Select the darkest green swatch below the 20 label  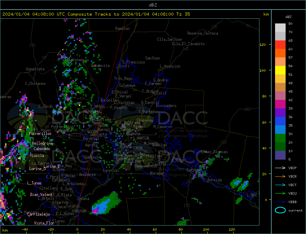click(x=280, y=147)
